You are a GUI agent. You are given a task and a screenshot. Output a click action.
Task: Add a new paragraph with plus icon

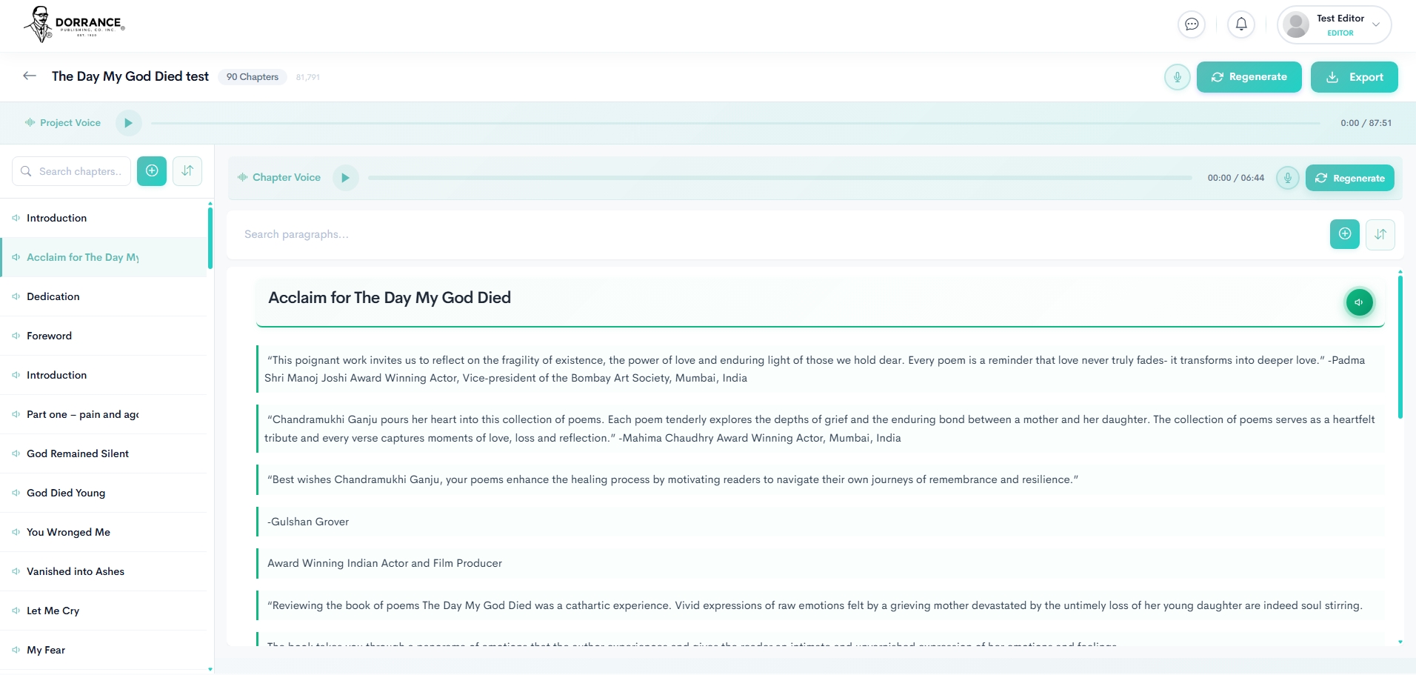pyautogui.click(x=1344, y=234)
